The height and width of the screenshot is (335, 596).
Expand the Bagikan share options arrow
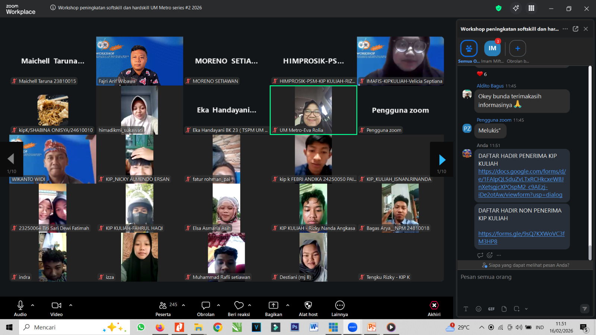[x=288, y=305]
